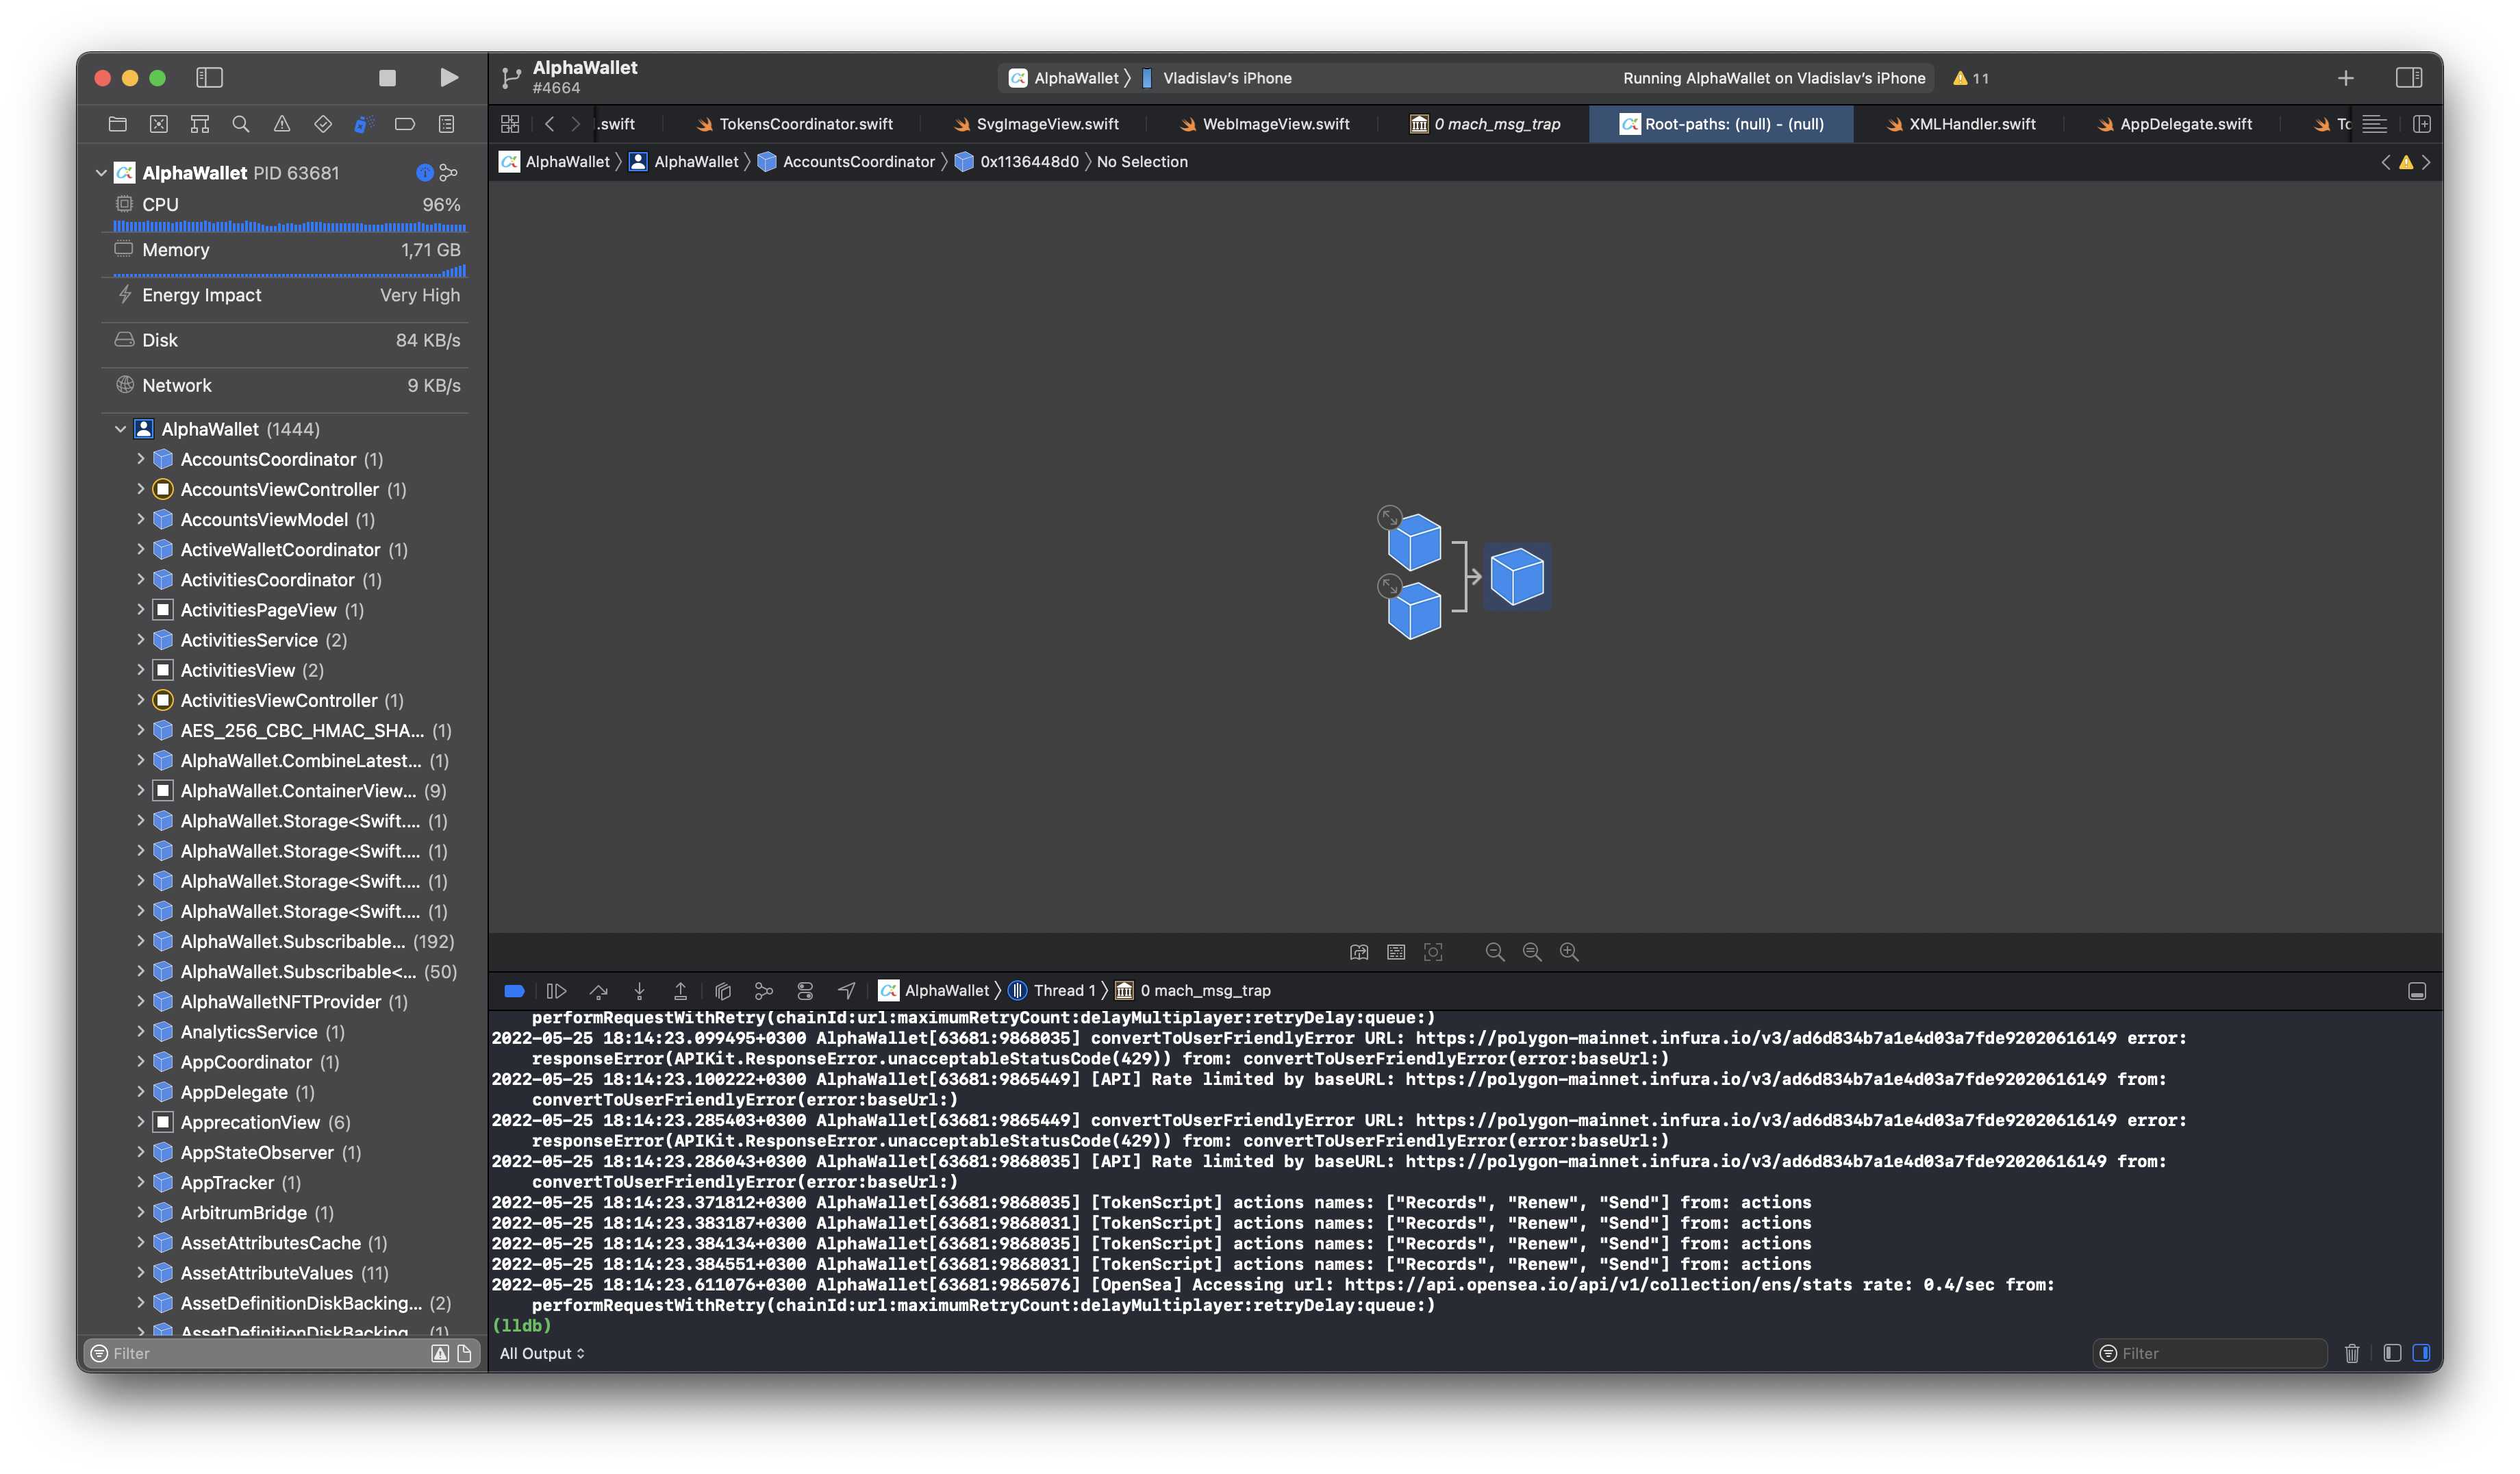Open the Memory gauge report
The image size is (2520, 1474).
pos(285,250)
